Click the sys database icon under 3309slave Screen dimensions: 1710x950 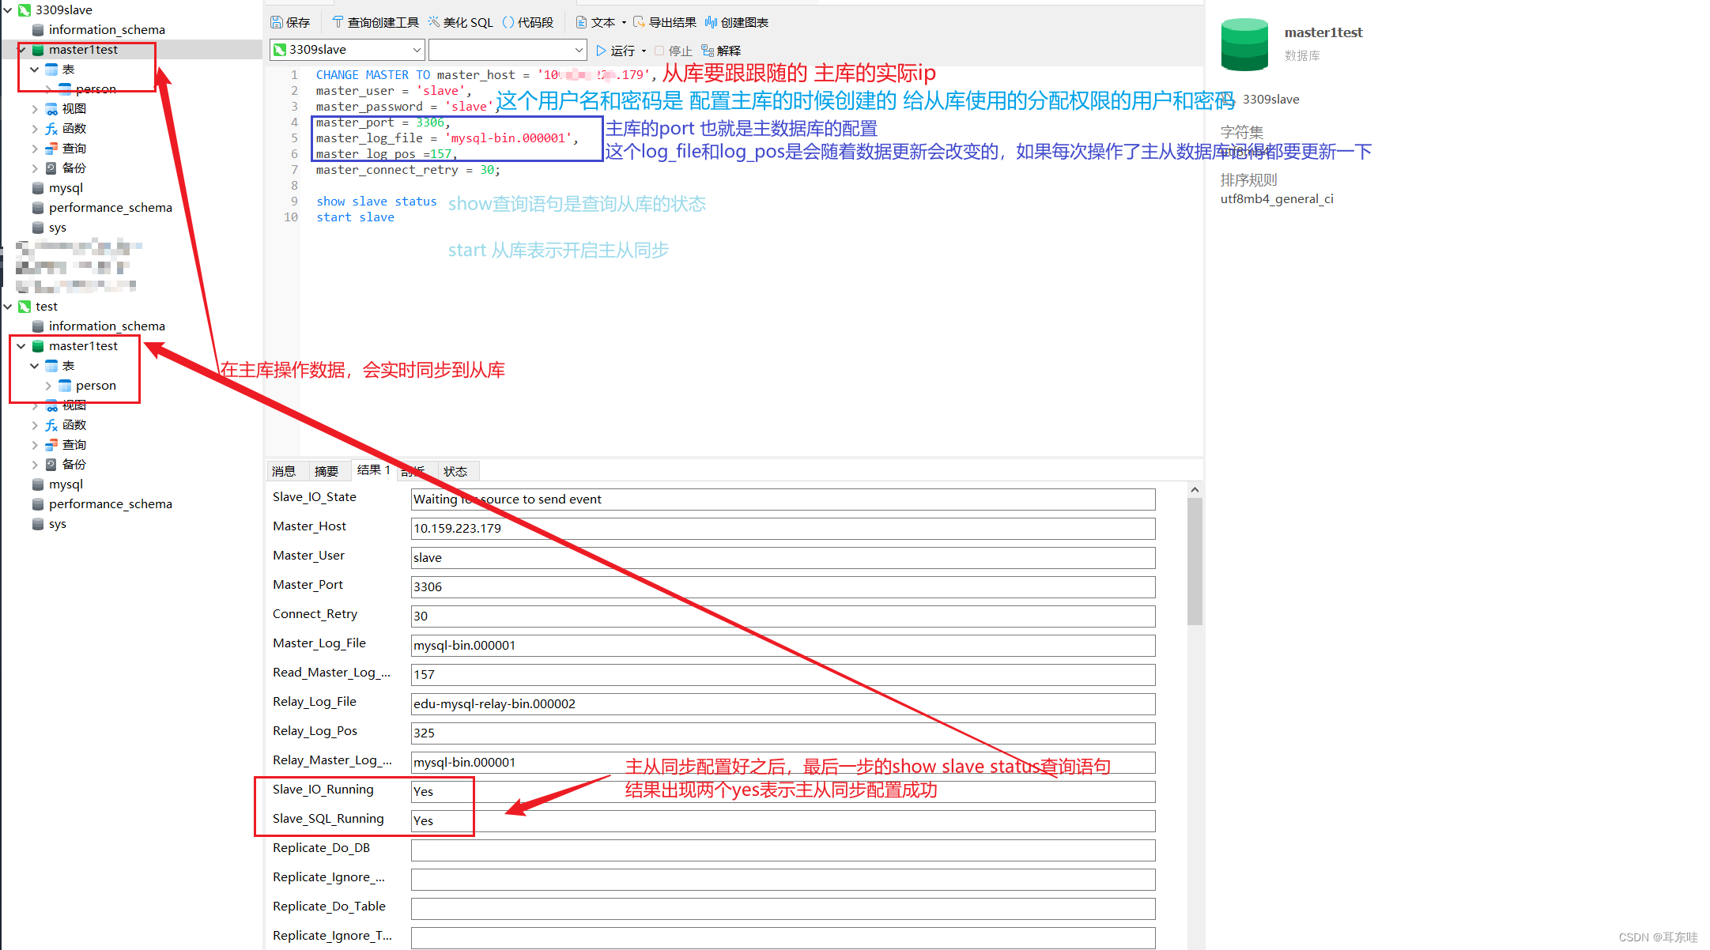(x=38, y=227)
